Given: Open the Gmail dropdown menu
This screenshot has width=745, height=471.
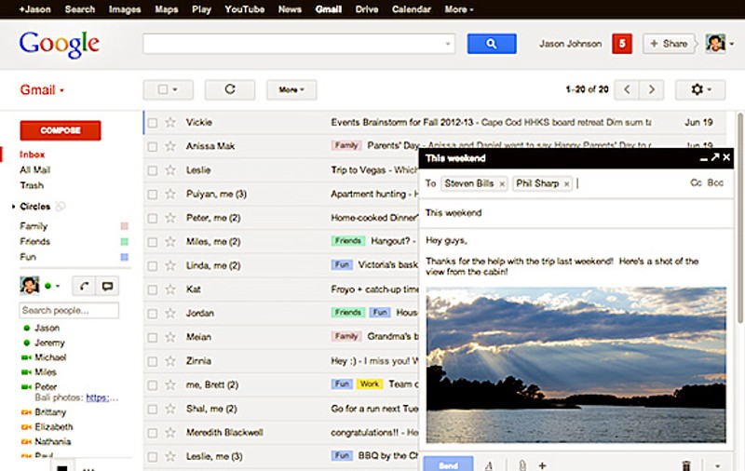Looking at the screenshot, I should click(x=42, y=89).
